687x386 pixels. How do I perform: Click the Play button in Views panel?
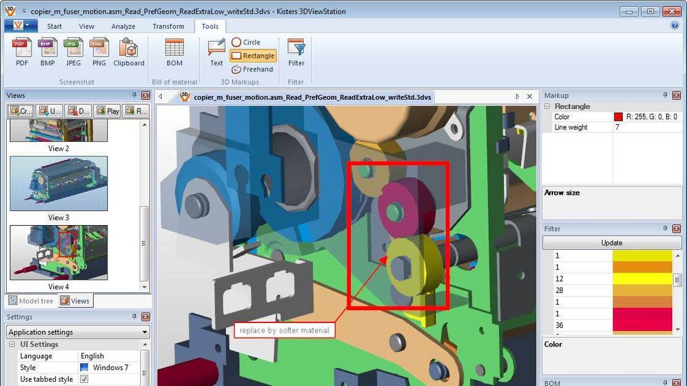tap(107, 111)
